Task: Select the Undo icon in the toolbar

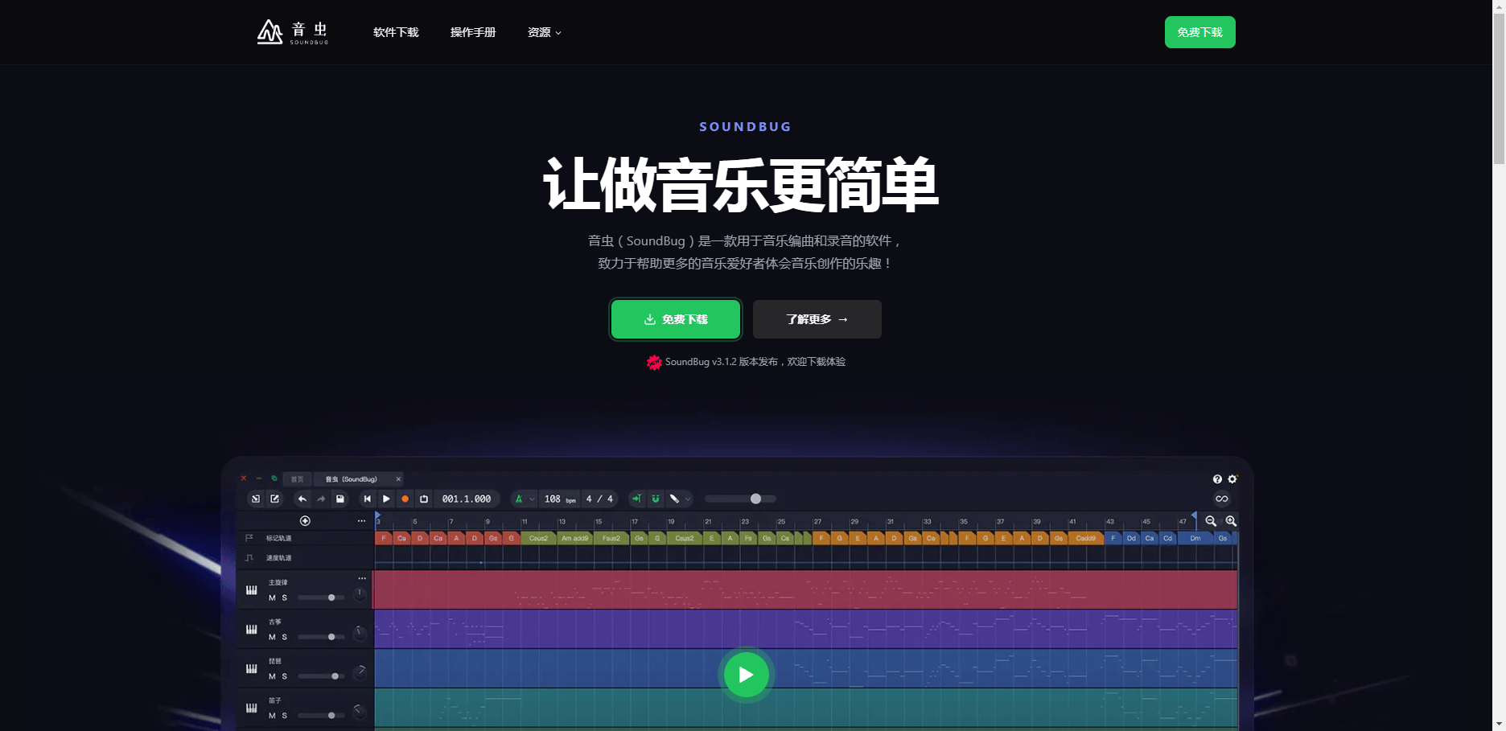Action: tap(302, 499)
